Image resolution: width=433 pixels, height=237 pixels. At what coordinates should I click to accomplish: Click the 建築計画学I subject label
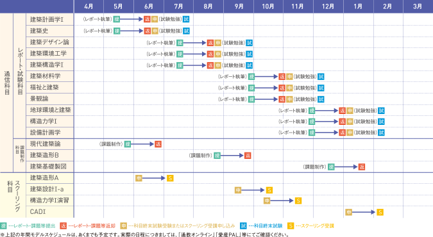tap(47, 20)
